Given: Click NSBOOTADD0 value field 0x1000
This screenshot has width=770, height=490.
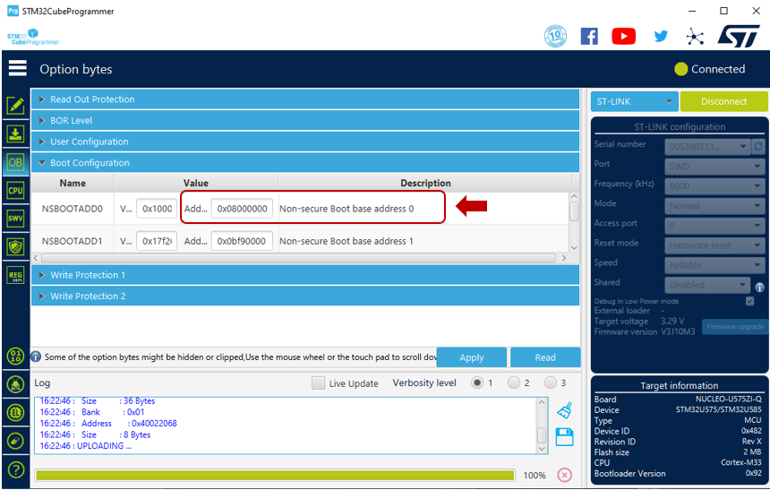Looking at the screenshot, I should click(157, 209).
